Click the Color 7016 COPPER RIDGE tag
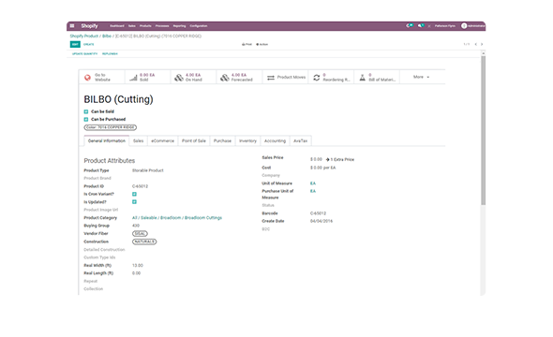This screenshot has width=553, height=337. coord(110,127)
